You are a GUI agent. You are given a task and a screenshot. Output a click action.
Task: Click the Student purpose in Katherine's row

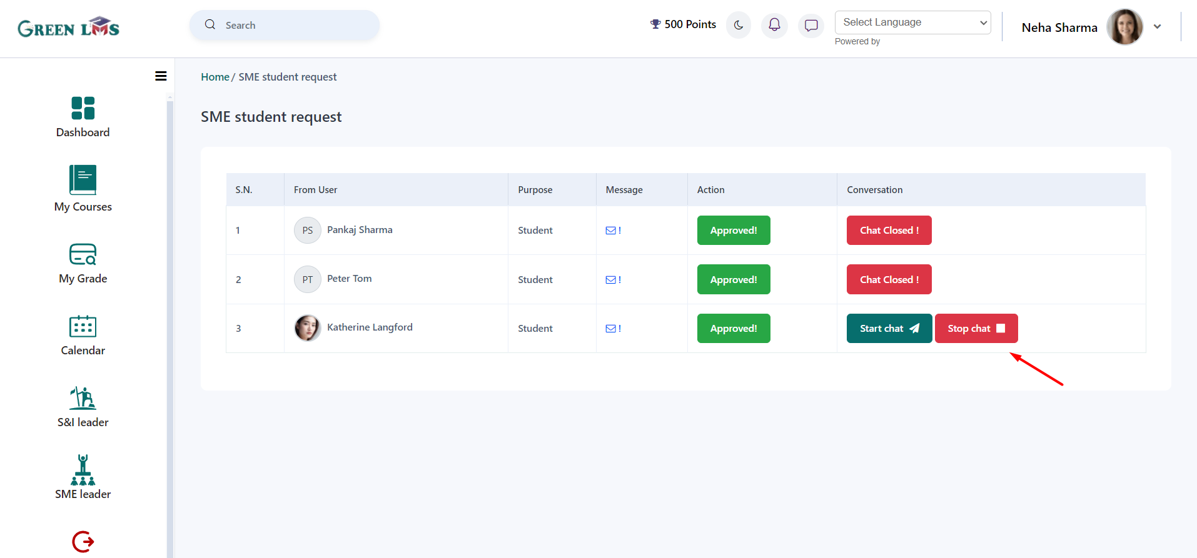(x=535, y=329)
